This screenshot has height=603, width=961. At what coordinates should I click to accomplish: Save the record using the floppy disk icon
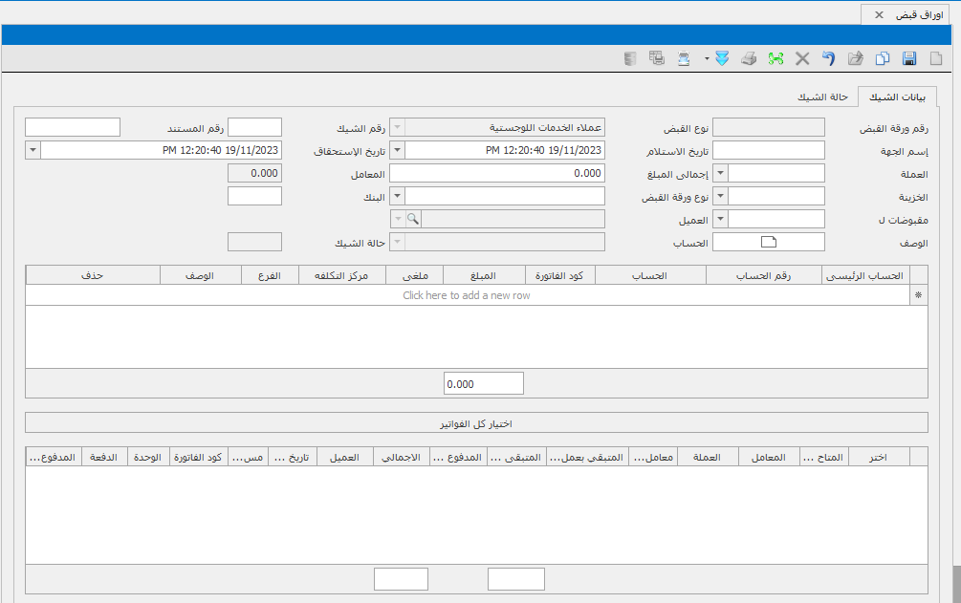tap(909, 59)
